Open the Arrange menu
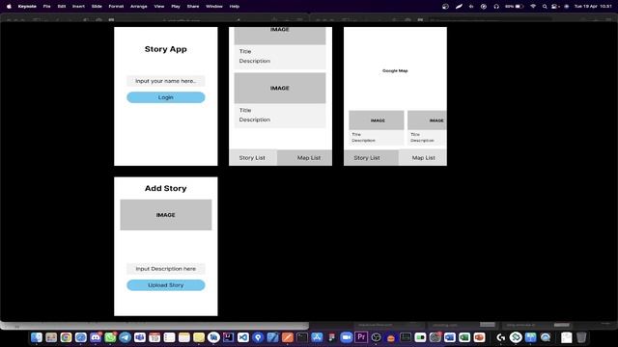This screenshot has height=347, width=618. pos(139,7)
